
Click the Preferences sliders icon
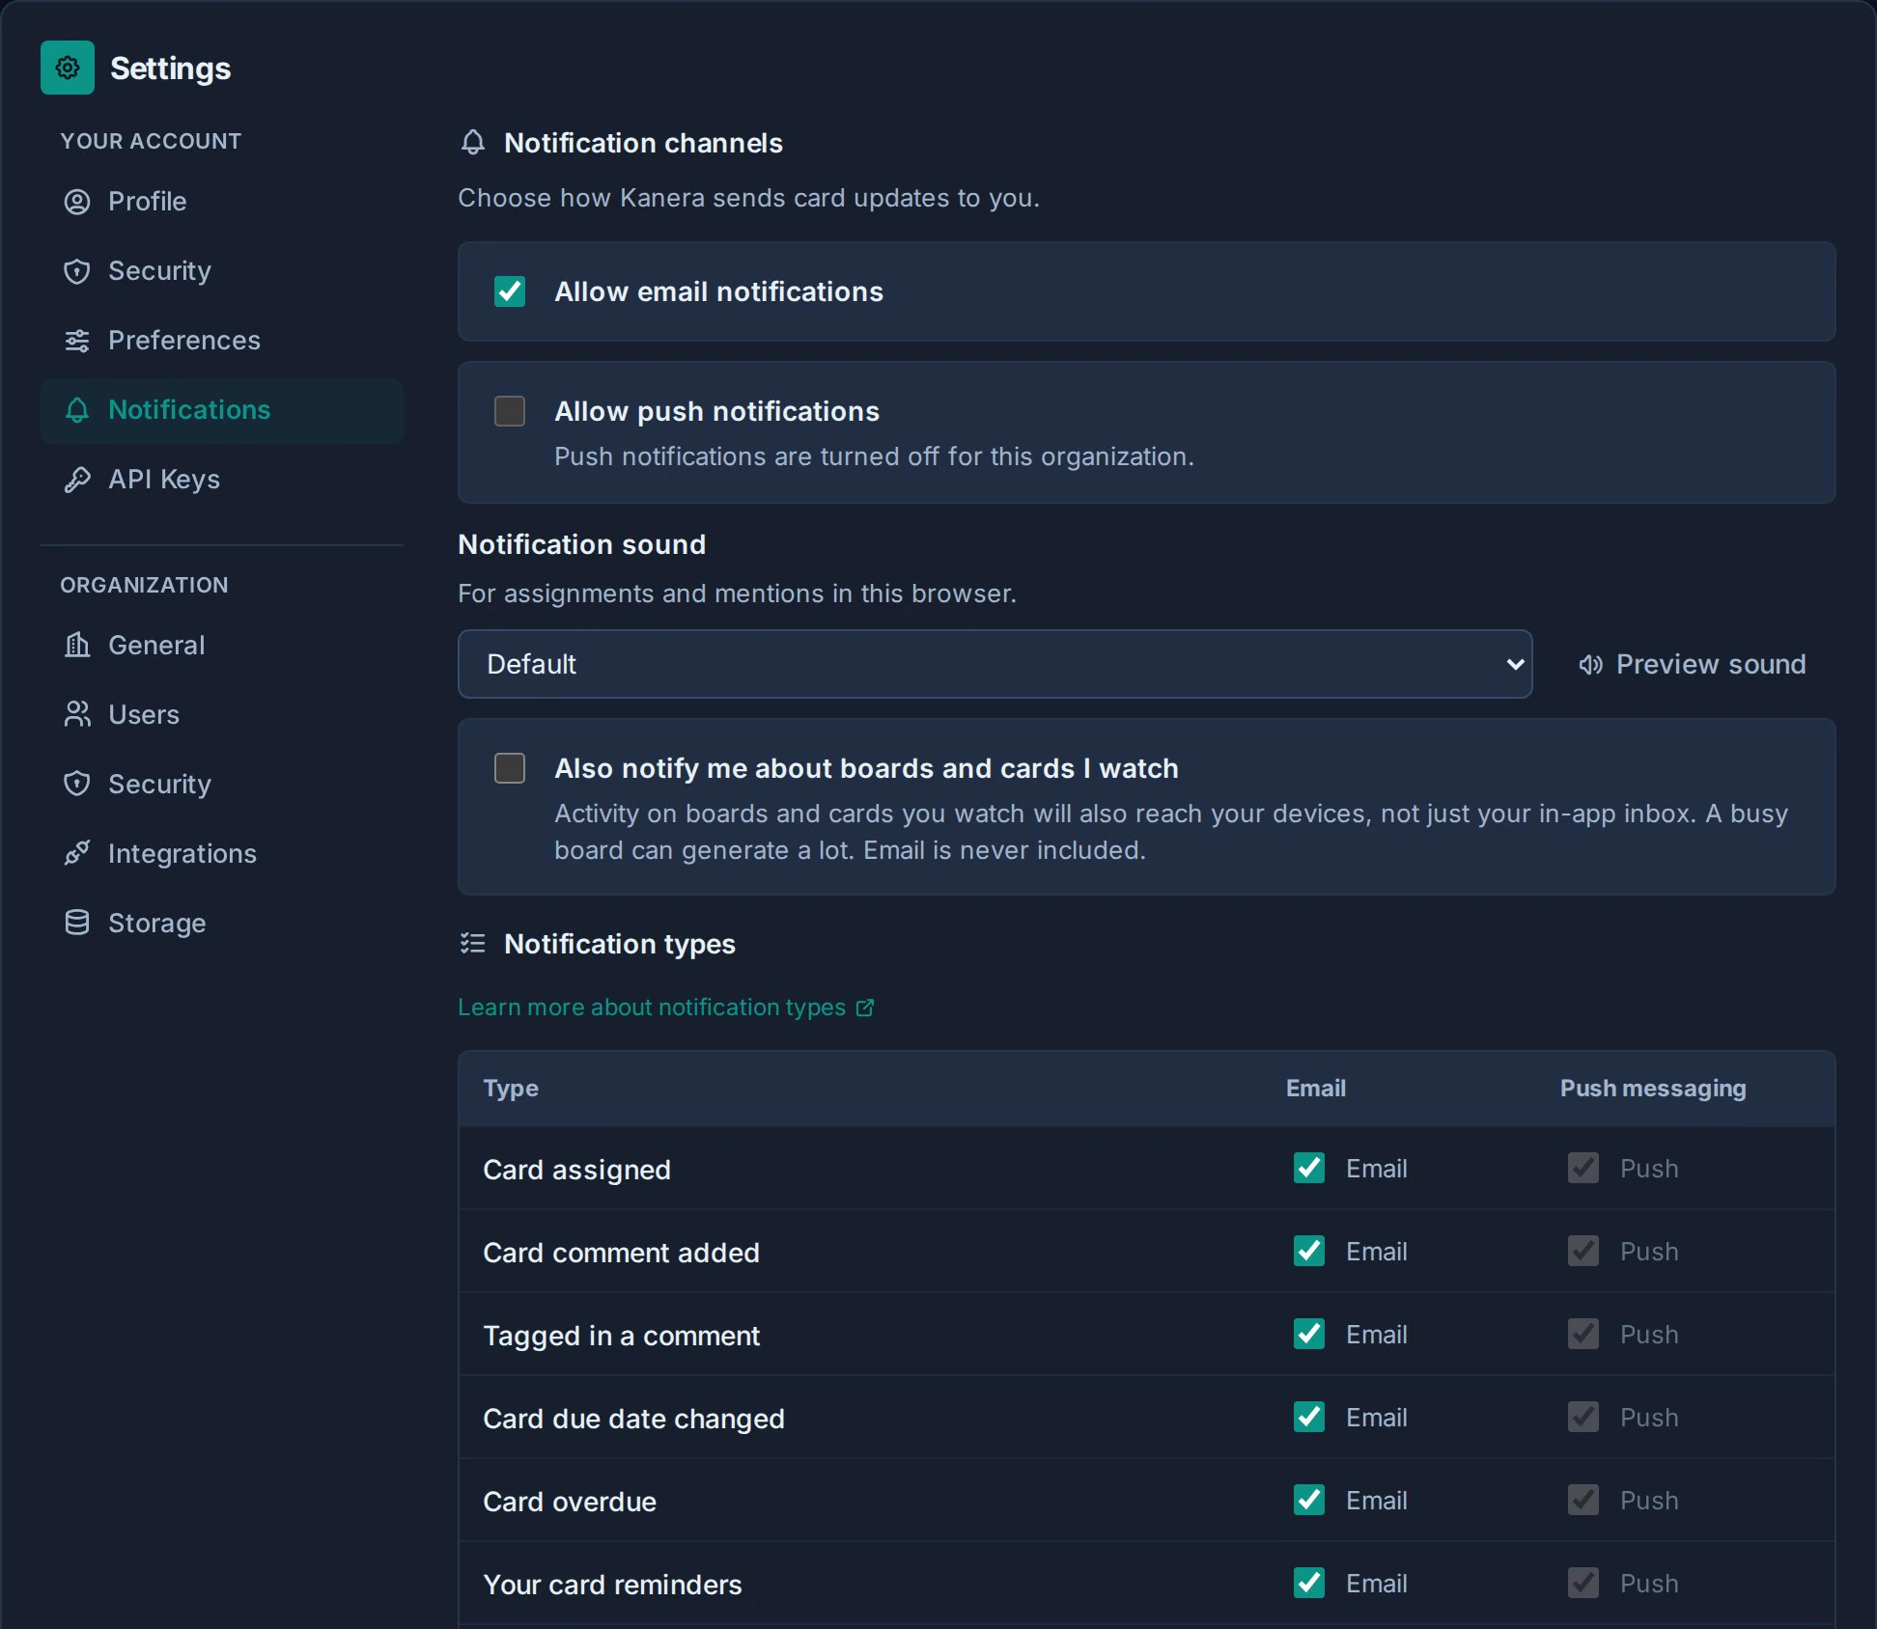tap(77, 341)
